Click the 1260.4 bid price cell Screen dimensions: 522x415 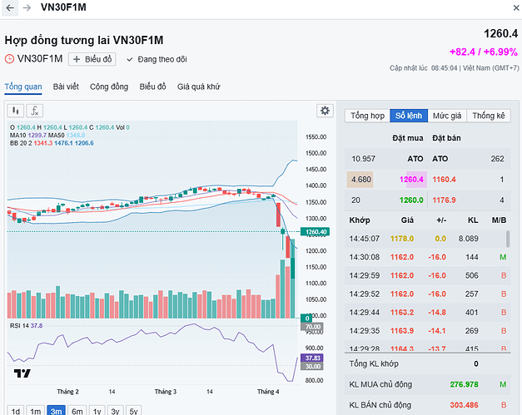coord(411,179)
